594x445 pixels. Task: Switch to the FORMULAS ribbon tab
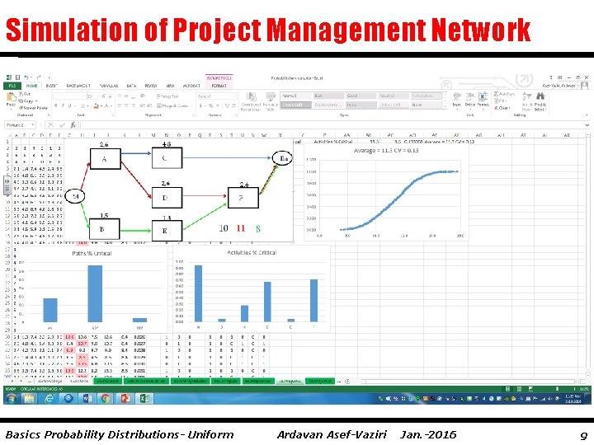coord(109,86)
